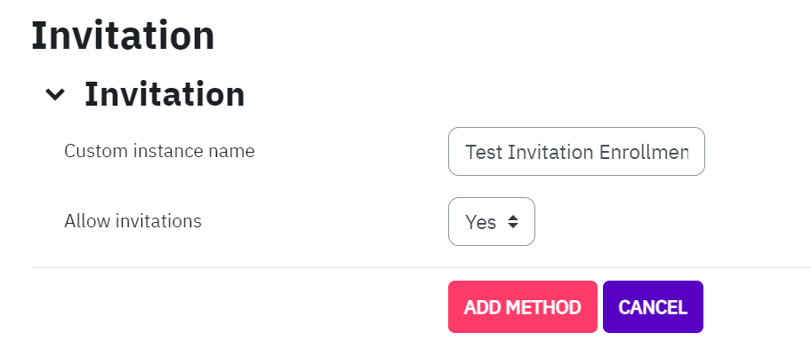Image resolution: width=811 pixels, height=349 pixels.
Task: Click the select caret icon next to Yes
Action: (x=512, y=222)
